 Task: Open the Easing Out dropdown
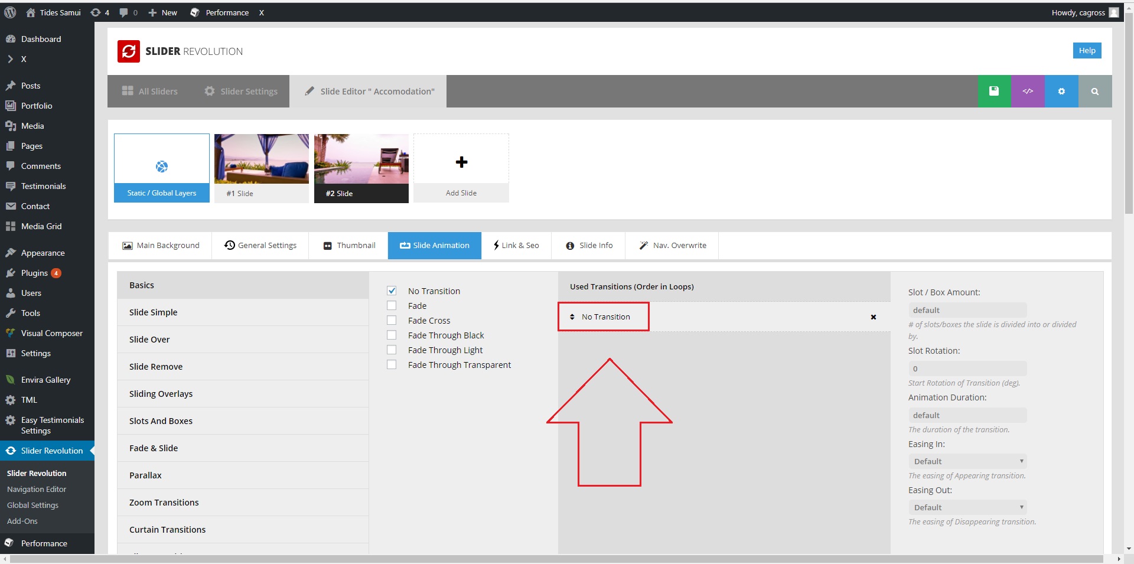[x=967, y=507]
